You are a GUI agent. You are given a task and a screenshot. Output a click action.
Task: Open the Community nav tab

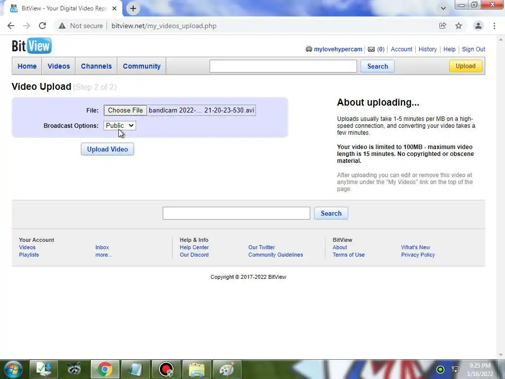tap(142, 66)
